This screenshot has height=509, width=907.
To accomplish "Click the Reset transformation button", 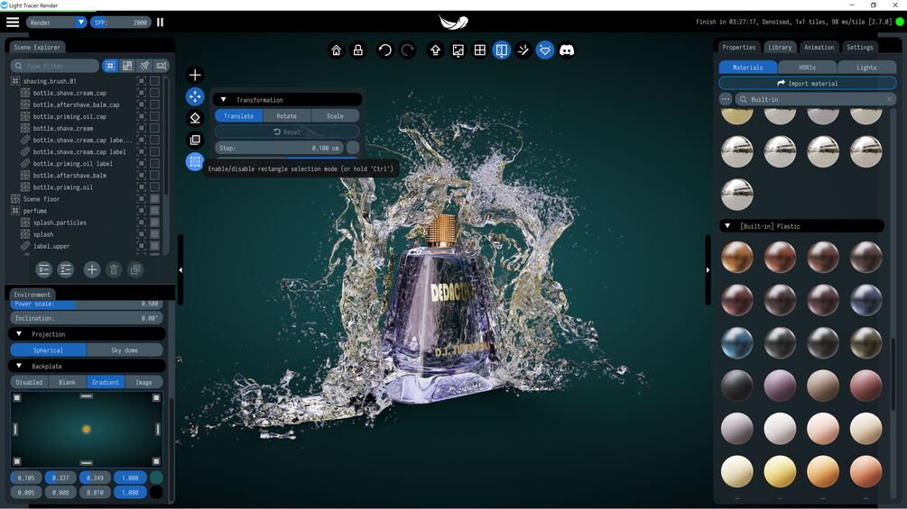I will pos(287,132).
